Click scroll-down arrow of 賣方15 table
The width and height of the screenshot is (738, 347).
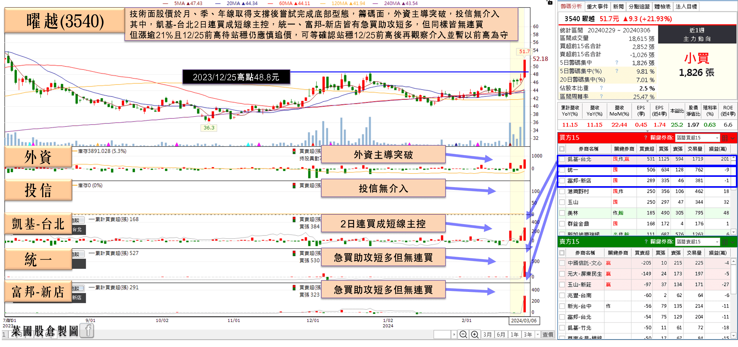[x=733, y=335]
